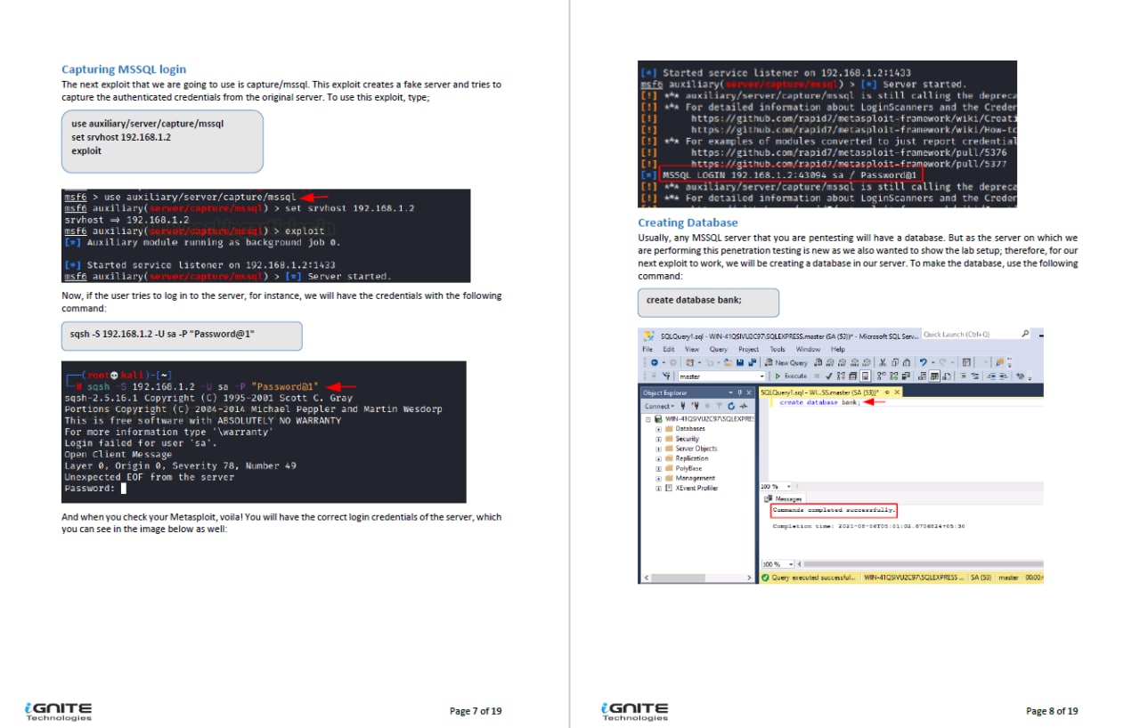Screen dimensions: 1140x728
Task: Click the Refresh icon in Object Explorer toolbar
Action: [731, 406]
